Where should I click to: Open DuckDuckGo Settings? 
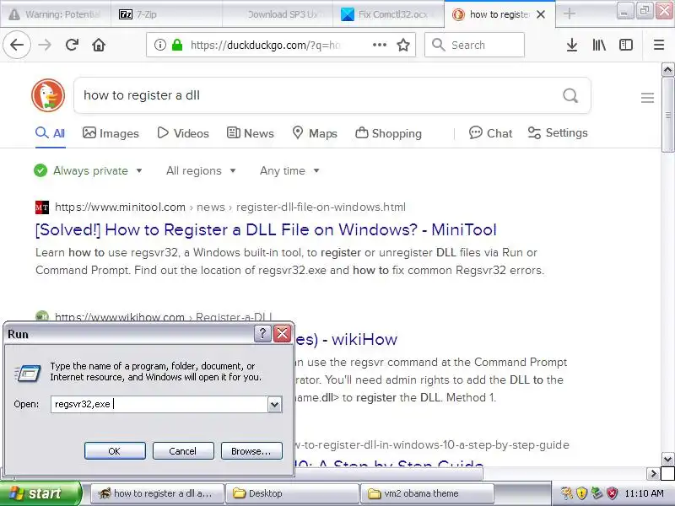(x=558, y=132)
